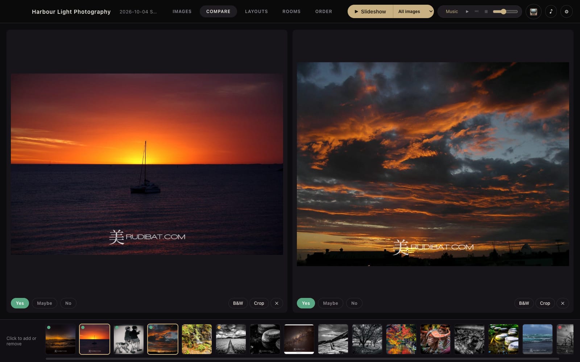Skip to next music track

pos(477,12)
